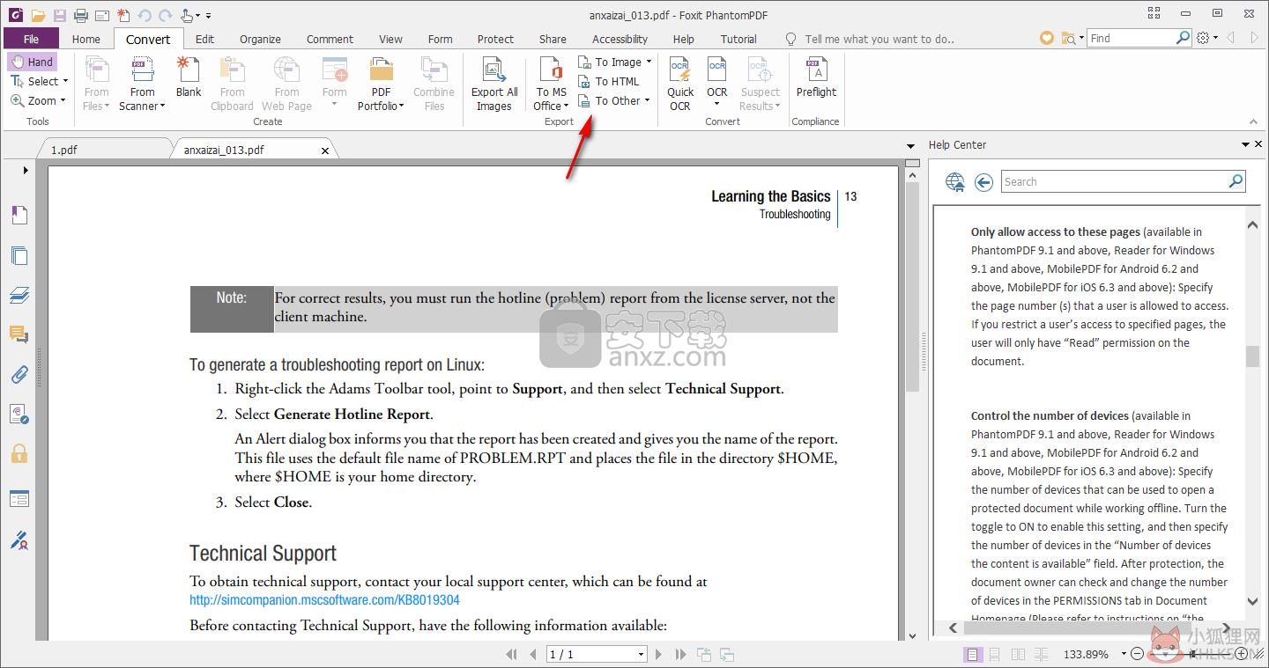Go to the next page button
1269x668 pixels.
659,654
